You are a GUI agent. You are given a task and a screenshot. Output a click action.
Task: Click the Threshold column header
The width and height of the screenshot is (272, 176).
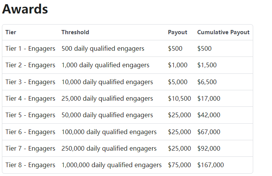tap(75, 32)
